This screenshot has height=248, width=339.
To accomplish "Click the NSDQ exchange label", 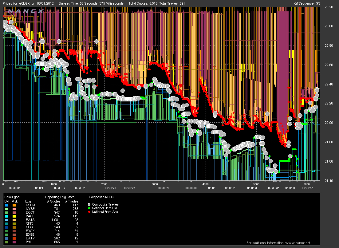I will click(x=30, y=205).
